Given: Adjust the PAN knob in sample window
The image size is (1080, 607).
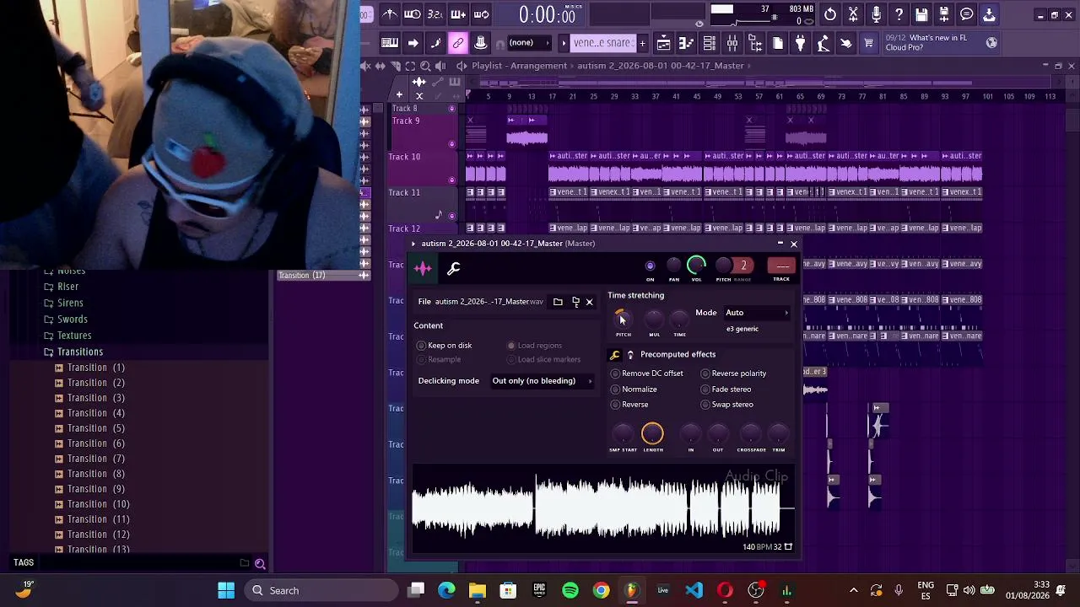Looking at the screenshot, I should 673,266.
